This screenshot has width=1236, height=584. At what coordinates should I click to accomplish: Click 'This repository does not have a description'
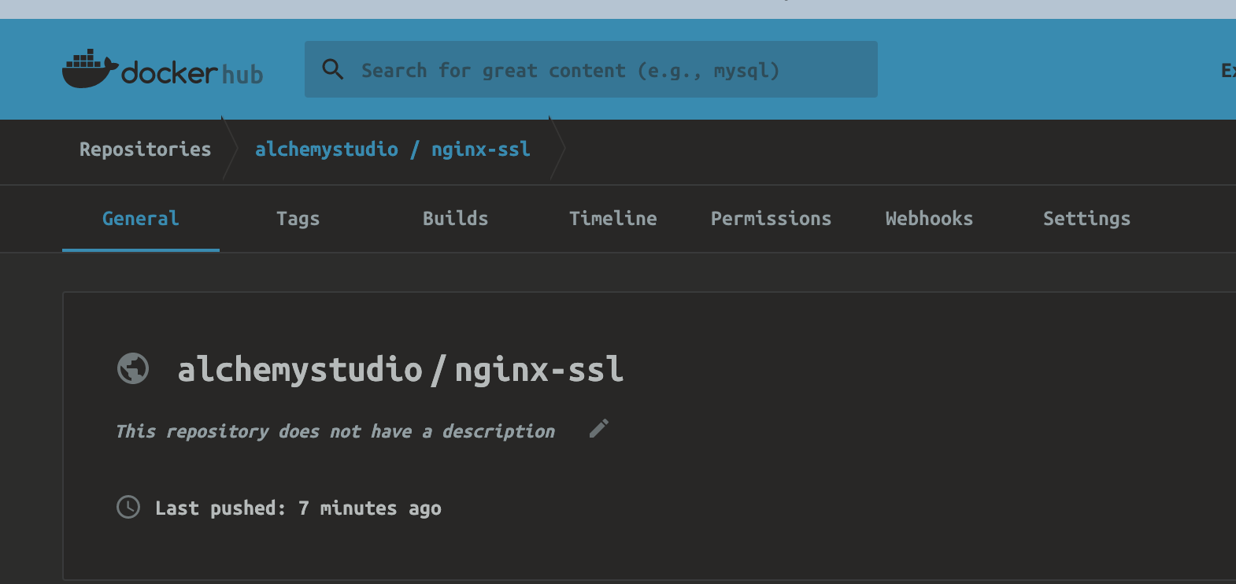(x=335, y=431)
